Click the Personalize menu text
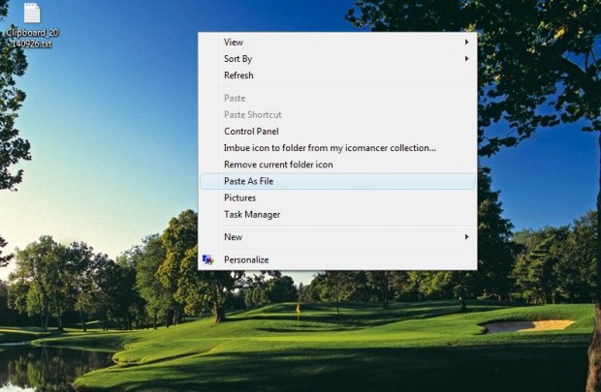Image resolution: width=601 pixels, height=392 pixels. click(246, 259)
